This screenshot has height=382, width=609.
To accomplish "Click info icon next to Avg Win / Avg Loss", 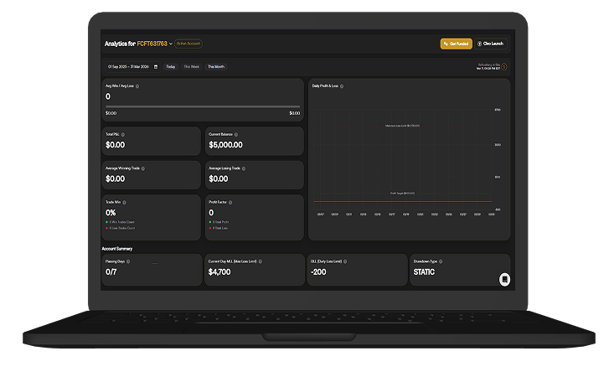I will click(137, 86).
